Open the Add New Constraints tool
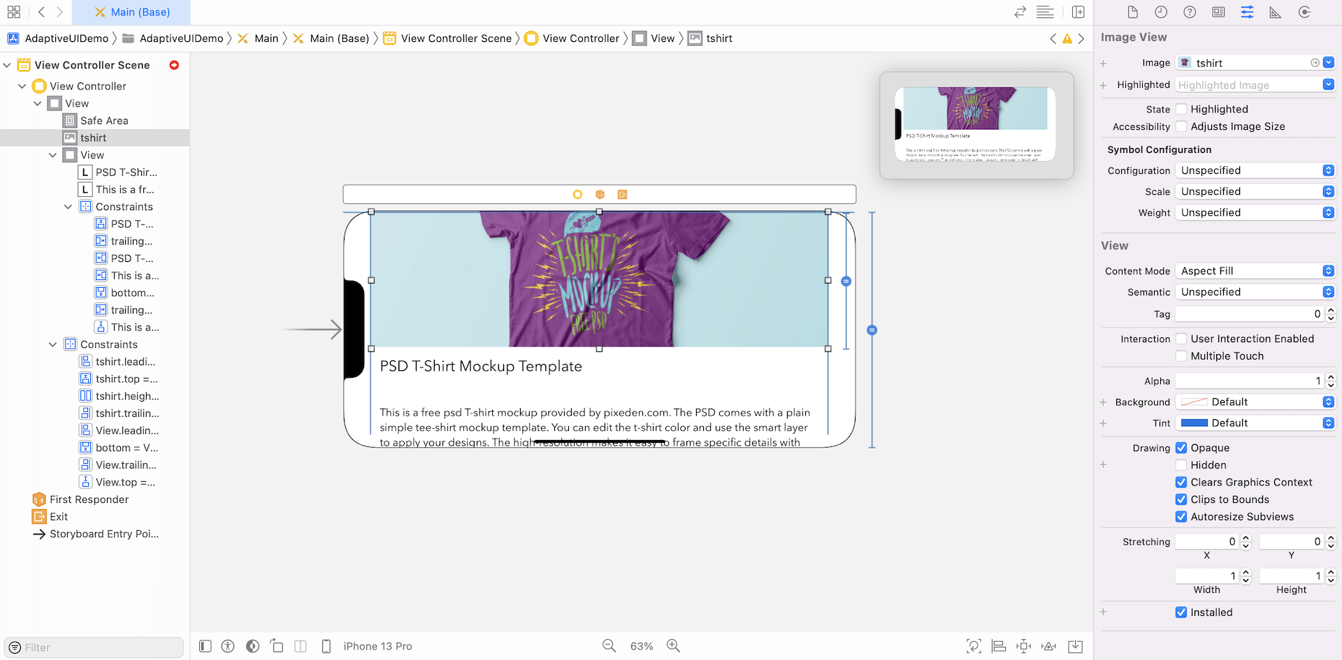Screen dimensions: 1342x660 (x=1024, y=646)
